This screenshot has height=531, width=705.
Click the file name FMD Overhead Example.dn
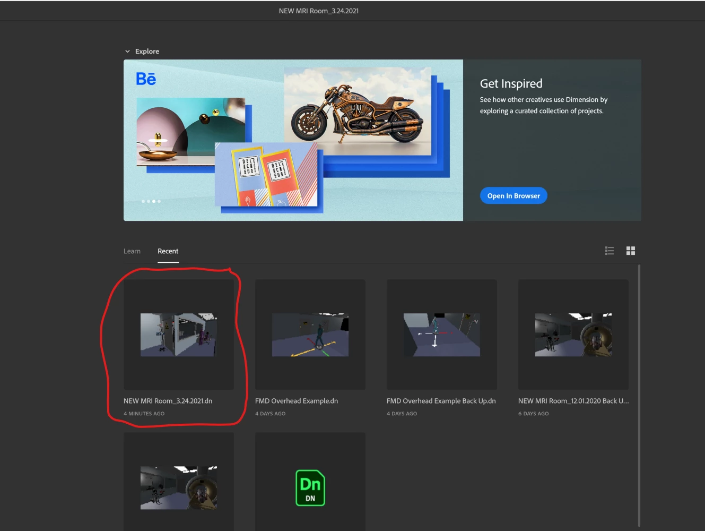point(297,401)
